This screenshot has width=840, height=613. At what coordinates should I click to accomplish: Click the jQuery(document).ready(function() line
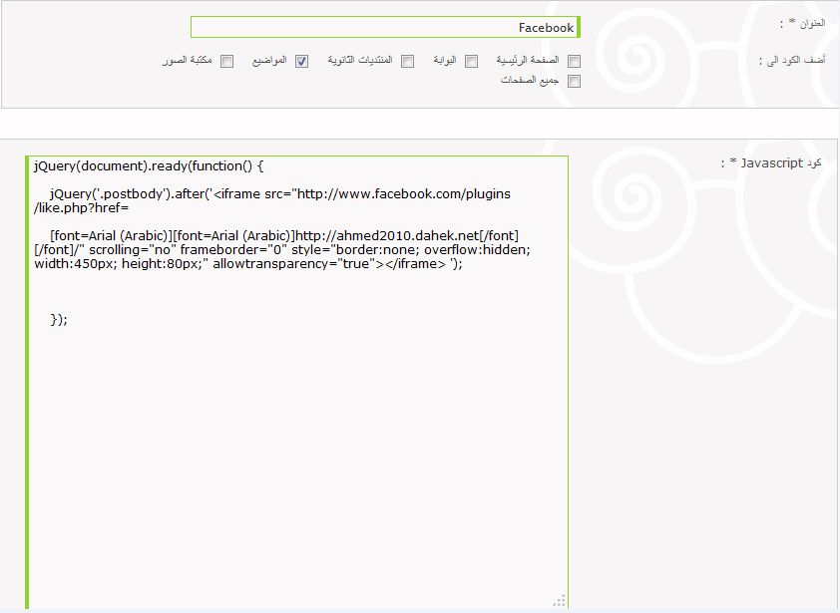(x=149, y=166)
